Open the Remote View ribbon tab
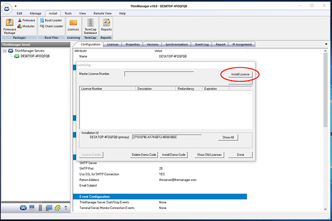Screen dimensions: 332x221 click(x=102, y=13)
